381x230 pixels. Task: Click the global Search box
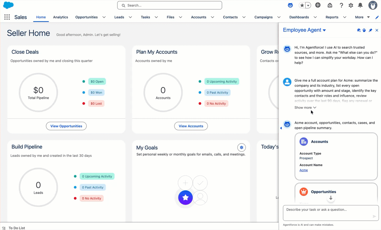pyautogui.click(x=170, y=5)
